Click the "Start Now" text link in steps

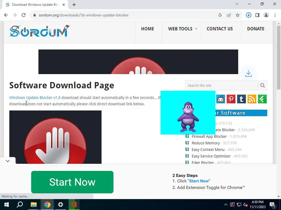coord(199,181)
